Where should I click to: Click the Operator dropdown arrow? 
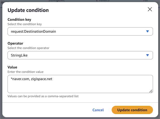click(x=148, y=55)
